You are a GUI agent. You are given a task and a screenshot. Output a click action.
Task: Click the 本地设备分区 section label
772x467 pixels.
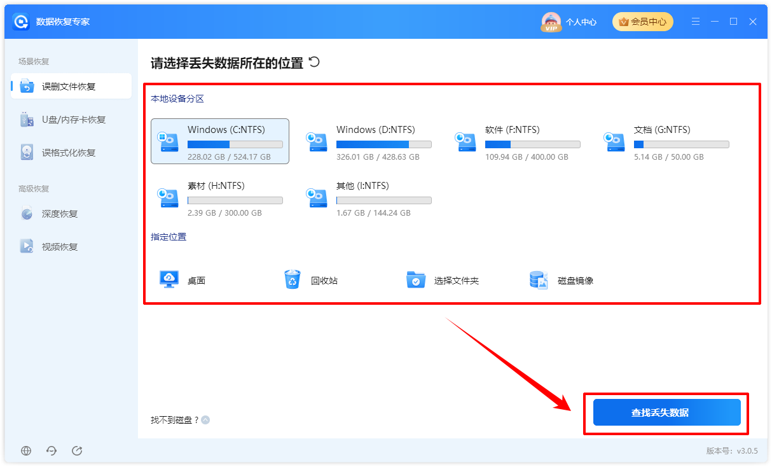tap(177, 99)
